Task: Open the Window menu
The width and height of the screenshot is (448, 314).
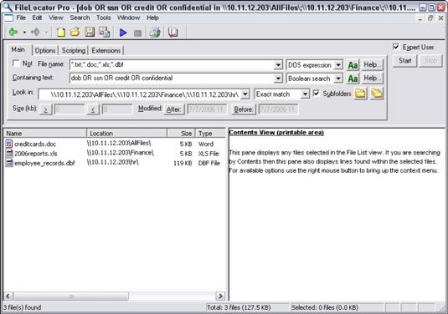Action: coord(129,18)
